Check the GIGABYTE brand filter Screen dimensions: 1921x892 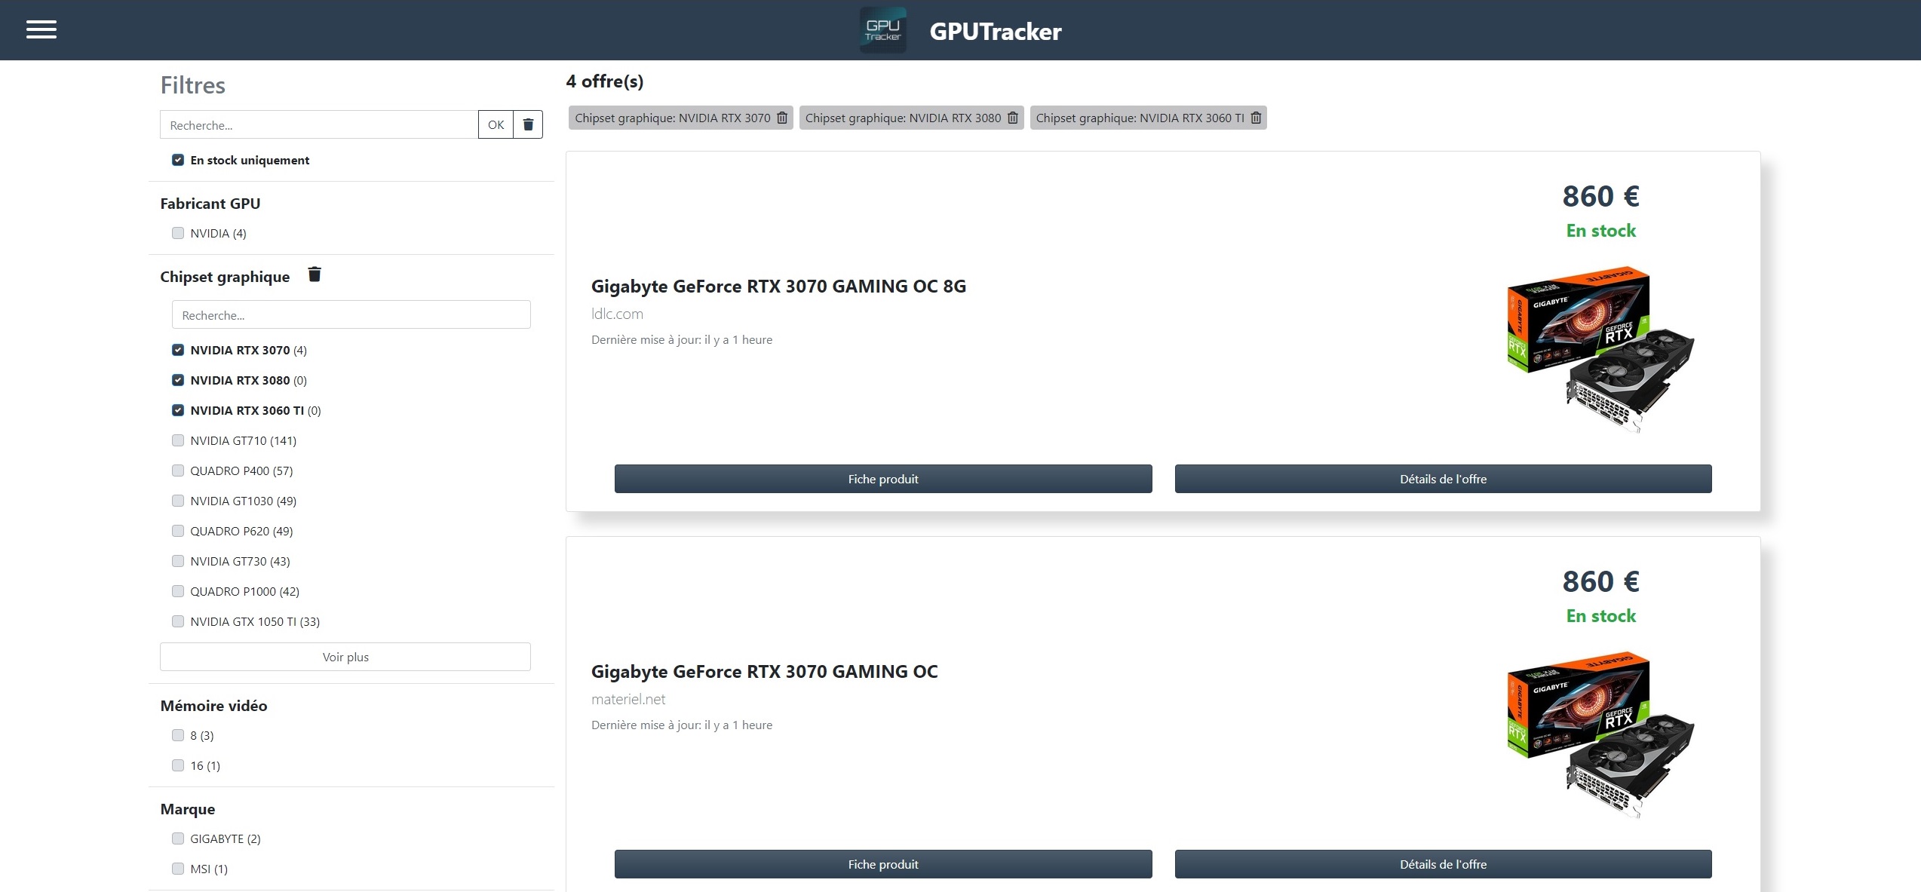pyautogui.click(x=178, y=838)
